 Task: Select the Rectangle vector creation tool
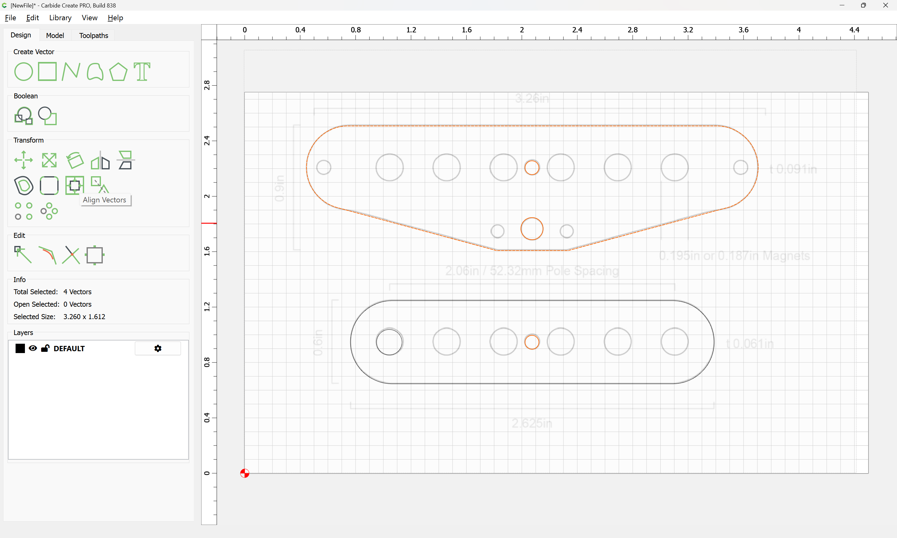coord(47,71)
